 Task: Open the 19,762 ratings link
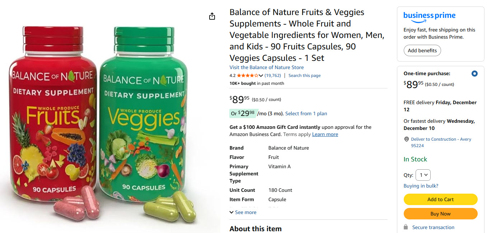273,76
